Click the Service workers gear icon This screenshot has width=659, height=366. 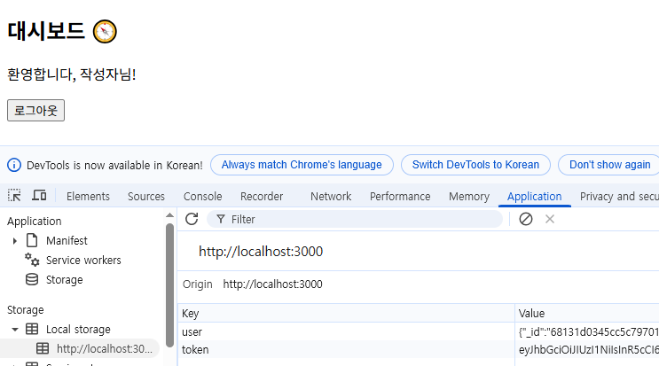[32, 260]
